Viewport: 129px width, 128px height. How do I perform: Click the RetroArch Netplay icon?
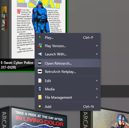point(40,71)
